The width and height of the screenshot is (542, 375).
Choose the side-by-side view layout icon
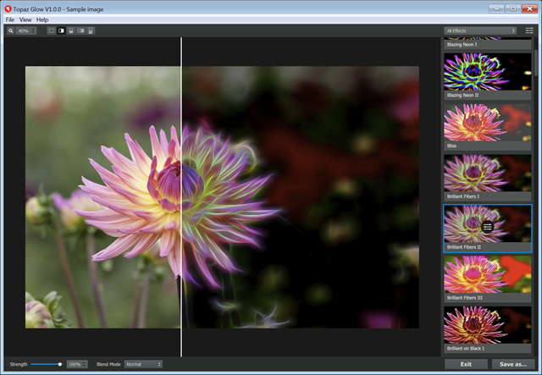pyautogui.click(x=80, y=30)
